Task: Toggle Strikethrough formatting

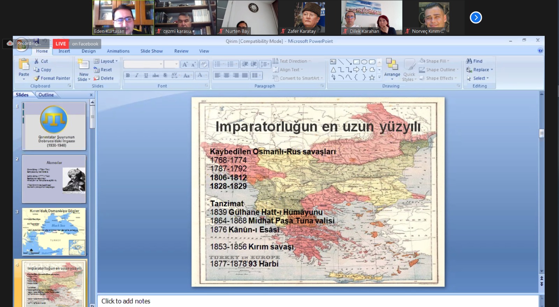Action: click(155, 75)
